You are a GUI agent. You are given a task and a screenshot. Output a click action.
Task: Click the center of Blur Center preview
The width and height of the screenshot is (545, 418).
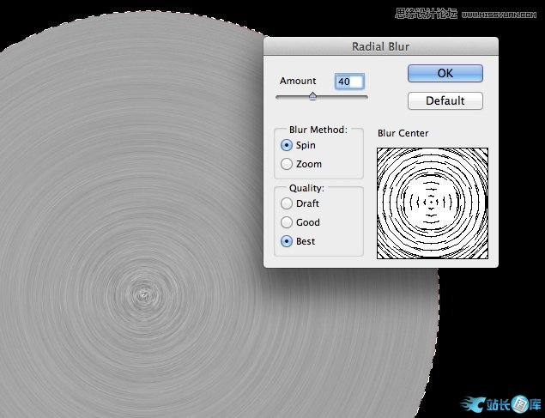tap(433, 203)
